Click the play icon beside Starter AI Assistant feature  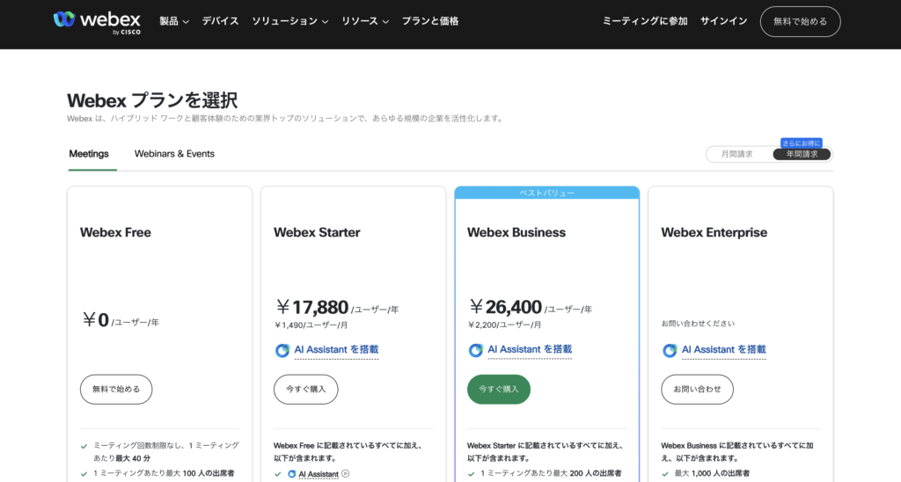(345, 474)
